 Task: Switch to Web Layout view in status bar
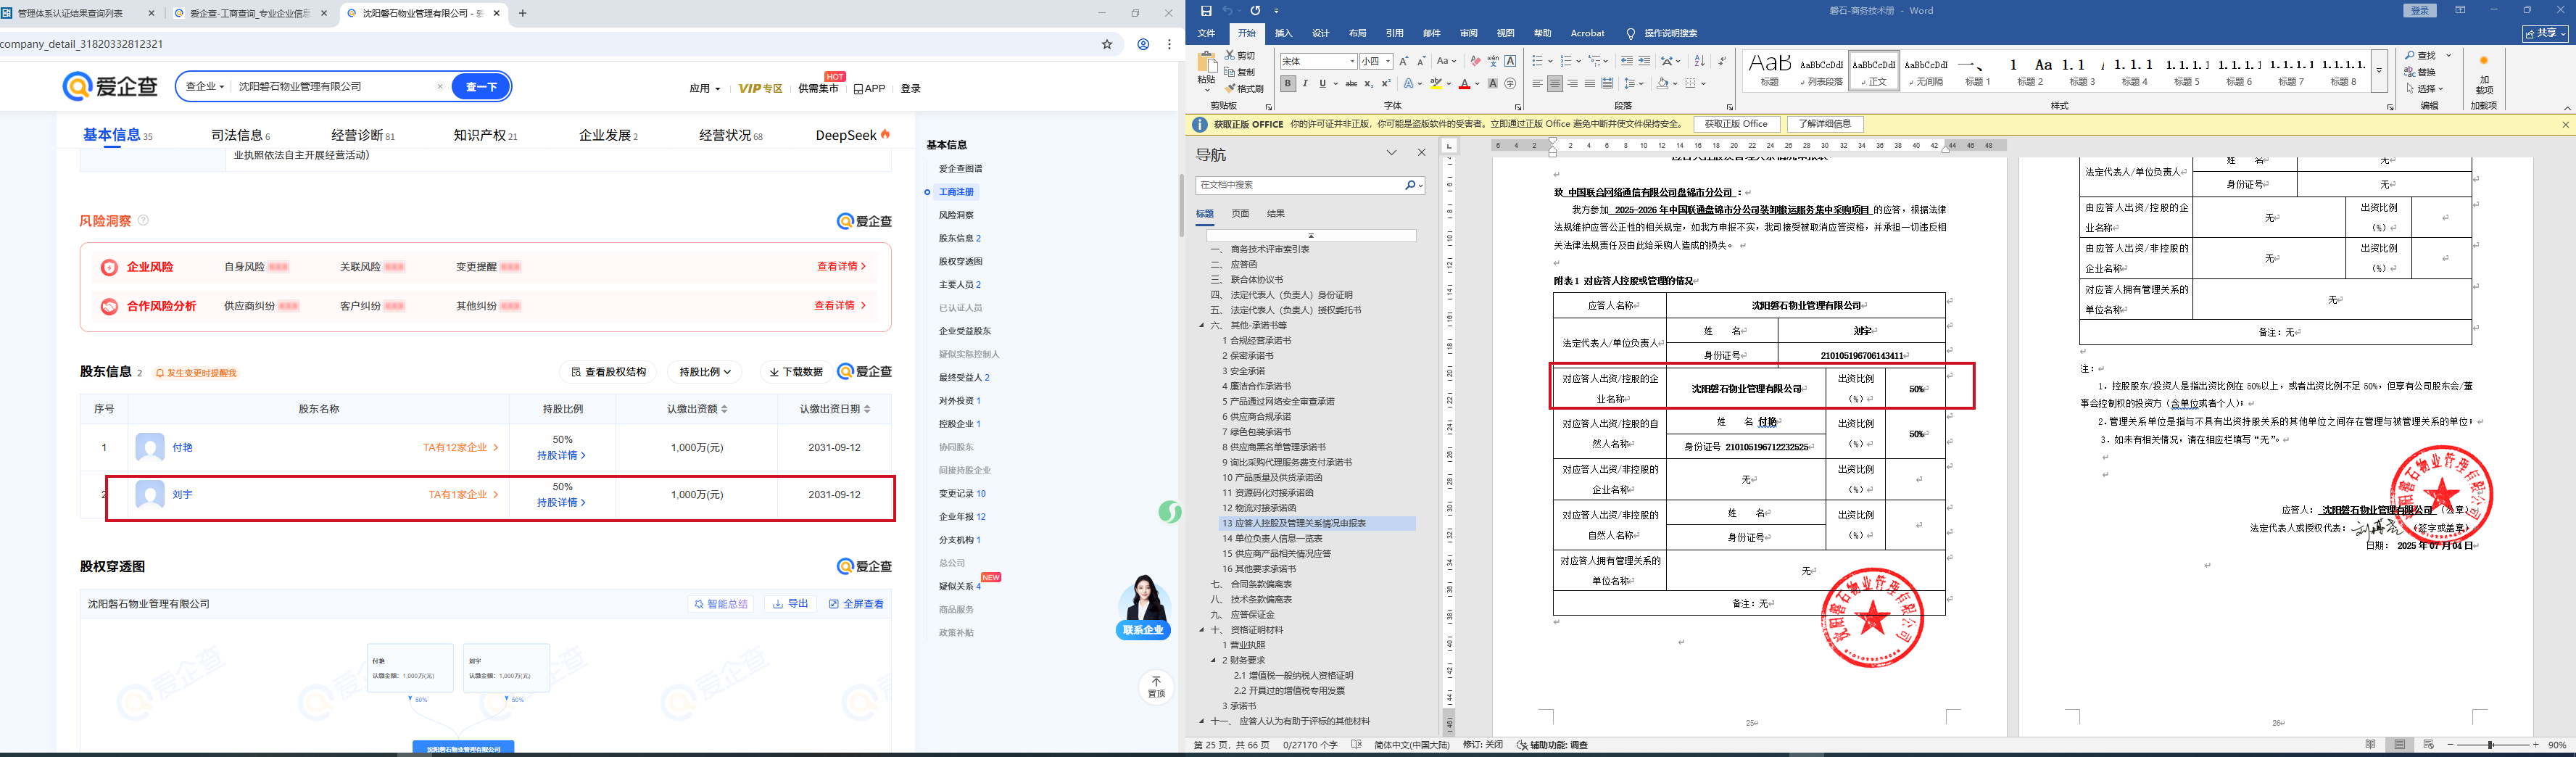2428,745
